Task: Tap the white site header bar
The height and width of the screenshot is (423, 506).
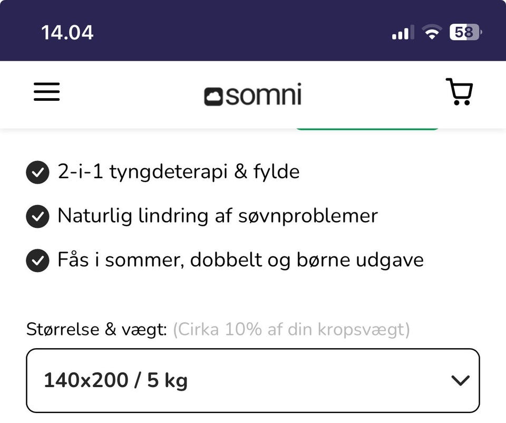Action: click(x=253, y=94)
